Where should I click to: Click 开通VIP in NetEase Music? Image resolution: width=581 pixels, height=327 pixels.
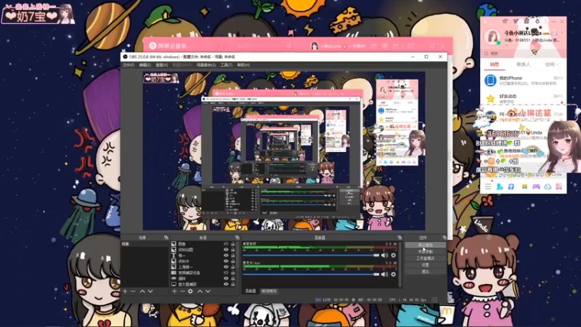pyautogui.click(x=358, y=47)
